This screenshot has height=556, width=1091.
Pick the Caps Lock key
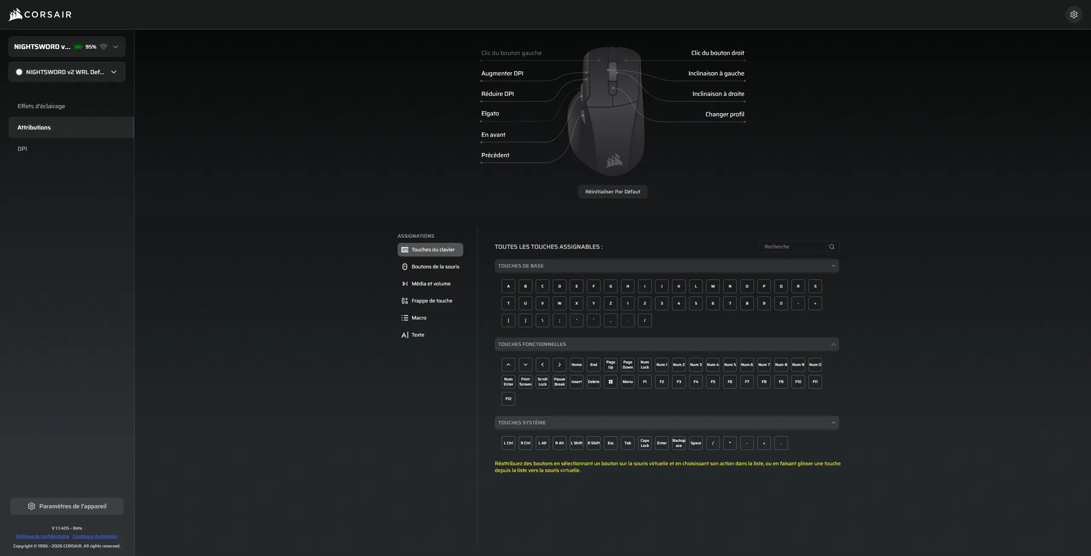645,443
